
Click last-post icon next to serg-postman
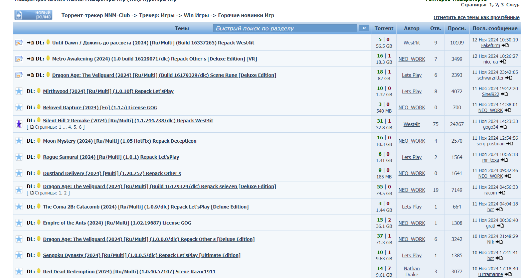click(x=510, y=144)
